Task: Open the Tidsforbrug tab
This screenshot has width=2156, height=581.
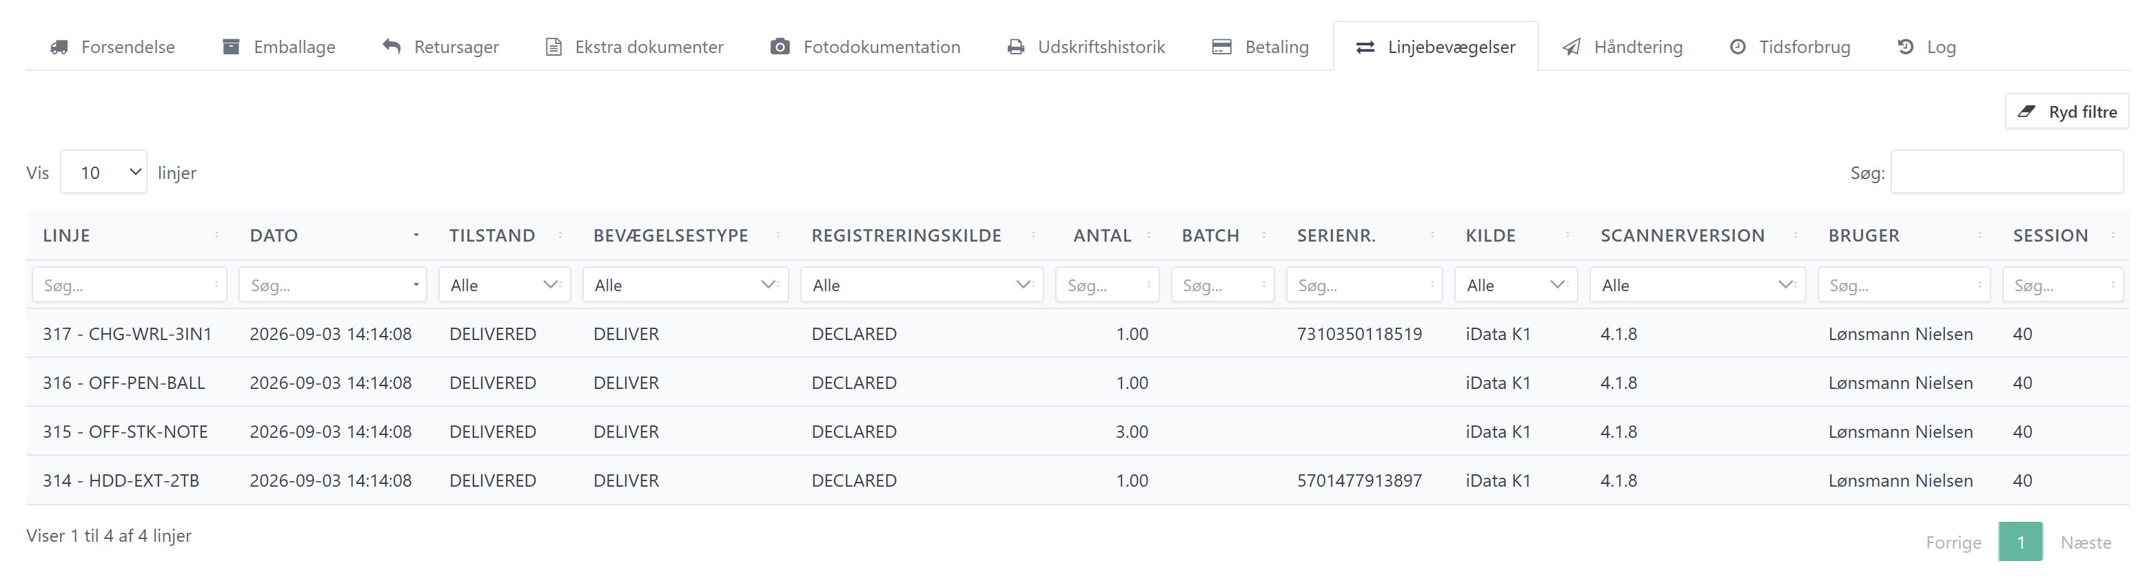Action: coord(1789,47)
